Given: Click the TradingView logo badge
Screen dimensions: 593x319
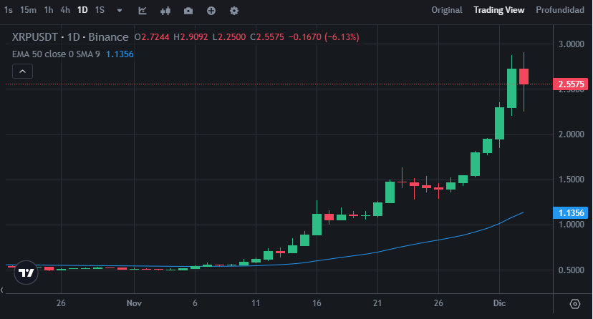Looking at the screenshot, I should (x=26, y=273).
